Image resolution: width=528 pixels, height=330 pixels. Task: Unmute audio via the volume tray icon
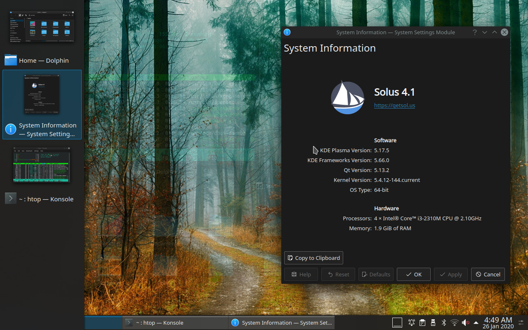point(465,323)
